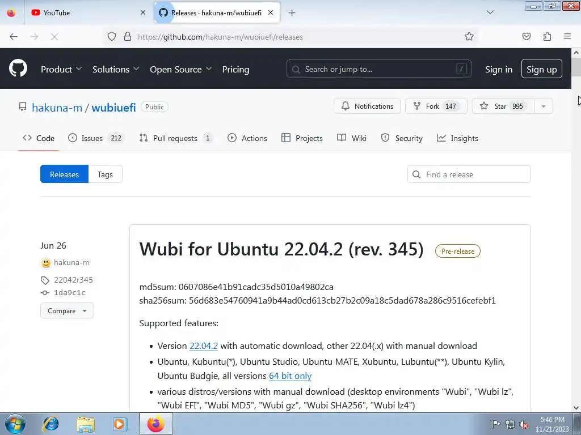581x435 pixels.
Task: Click the 22.04.2 version link
Action: pos(204,346)
